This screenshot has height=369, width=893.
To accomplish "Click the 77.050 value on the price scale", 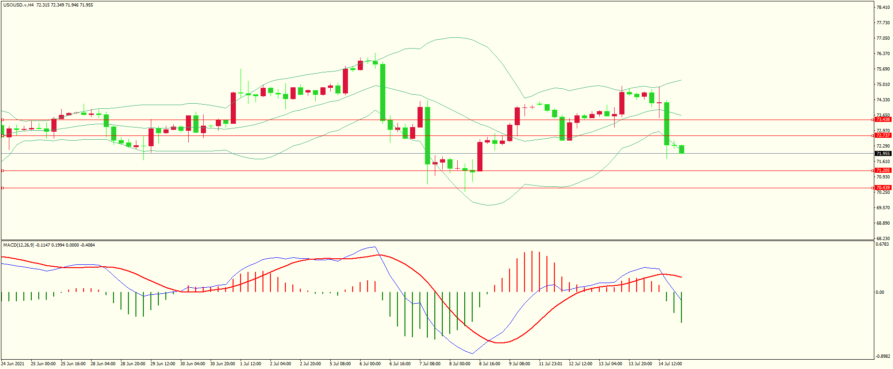I will 883,38.
